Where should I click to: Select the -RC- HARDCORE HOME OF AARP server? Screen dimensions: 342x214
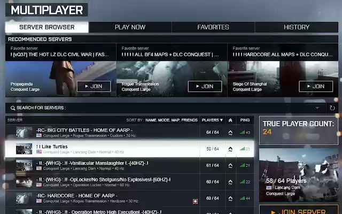[x=129, y=198]
